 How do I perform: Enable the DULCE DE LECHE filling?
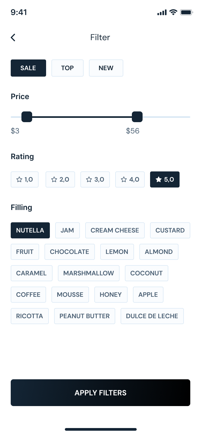(152, 316)
